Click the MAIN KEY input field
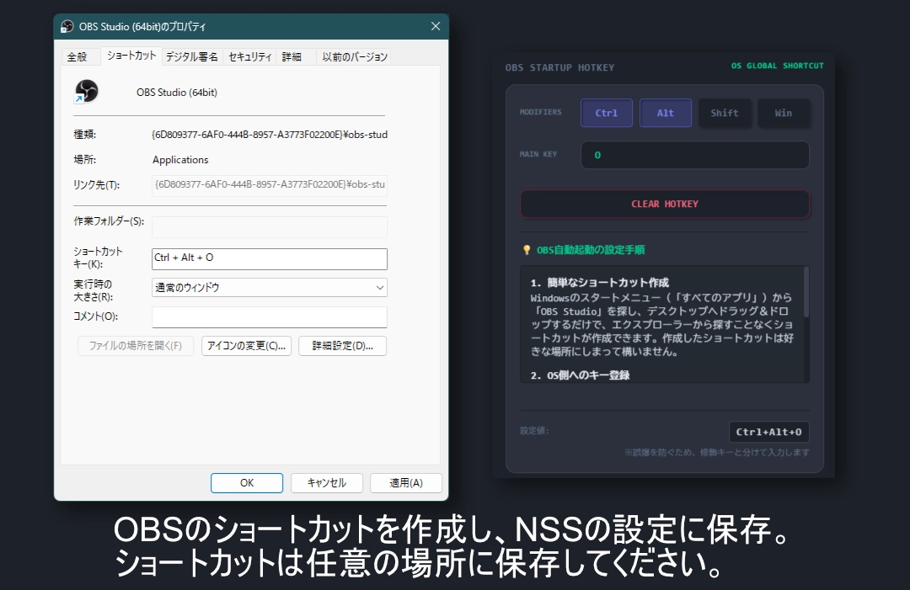The width and height of the screenshot is (910, 590). [x=694, y=155]
